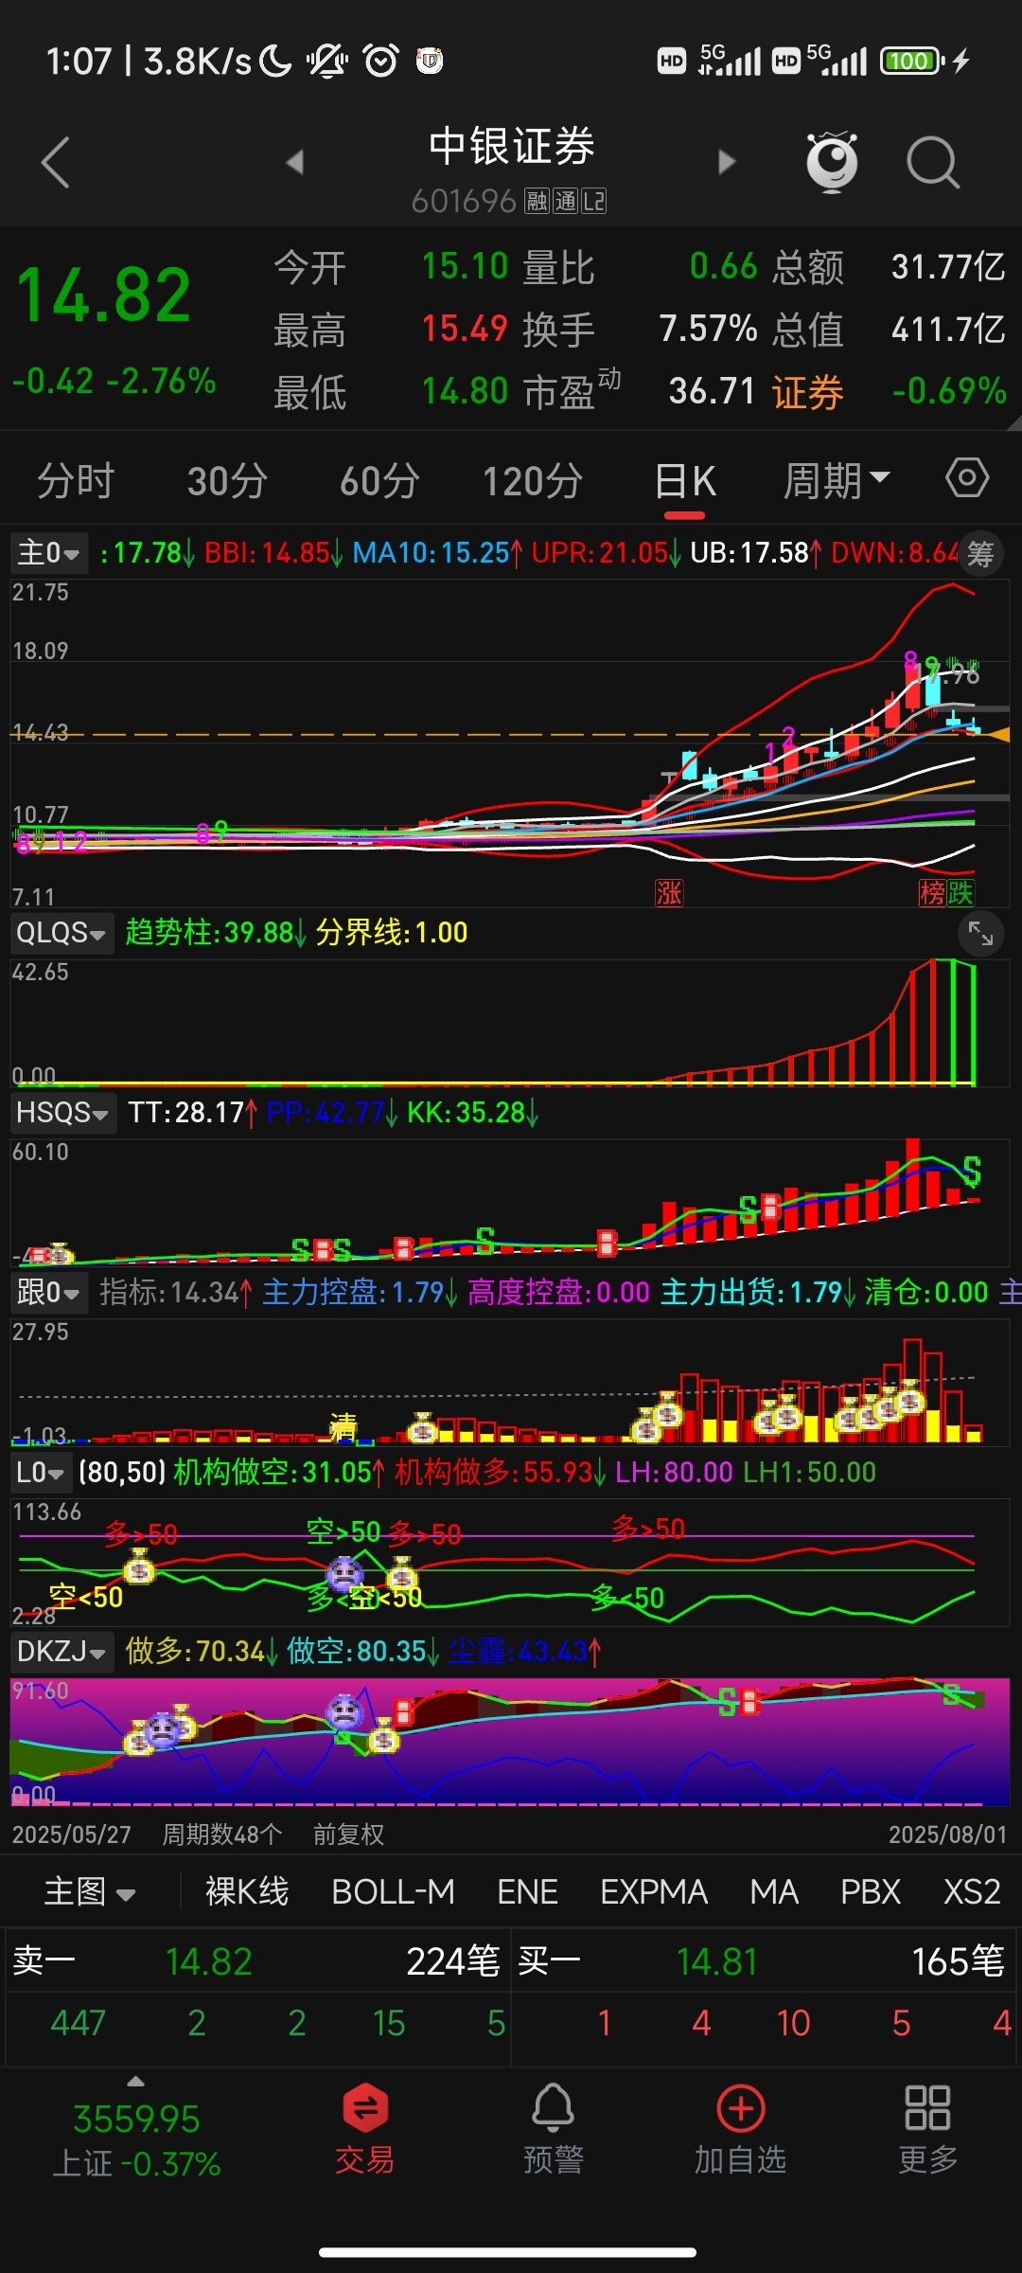The height and width of the screenshot is (2273, 1022).
Task: Open 主0 main indicator dropdown
Action: pyautogui.click(x=47, y=553)
